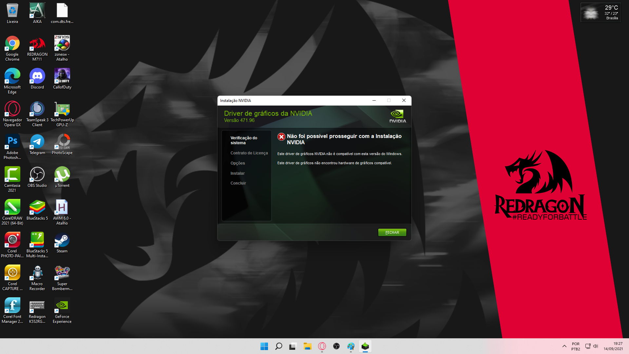Close the Instalação NVIDIA window
This screenshot has width=629, height=354.
point(404,101)
